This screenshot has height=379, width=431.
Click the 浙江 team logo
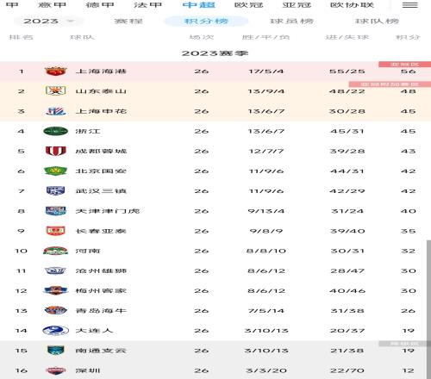(x=55, y=131)
